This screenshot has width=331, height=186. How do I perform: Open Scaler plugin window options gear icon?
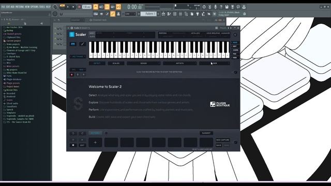(72, 28)
